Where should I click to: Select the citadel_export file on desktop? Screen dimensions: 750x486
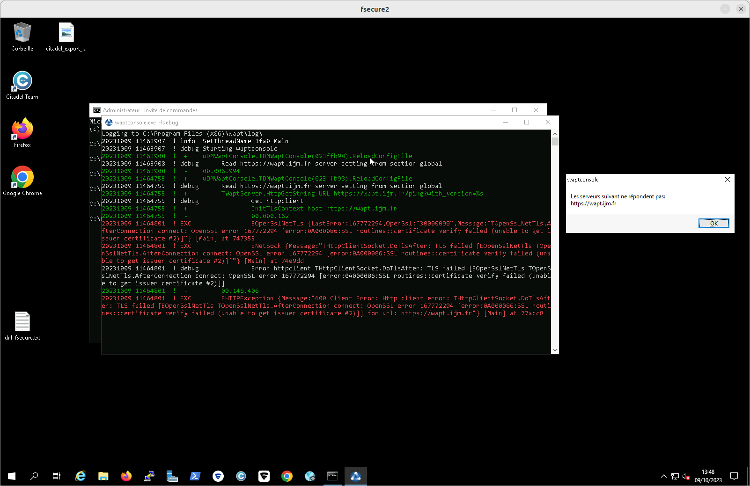click(66, 37)
